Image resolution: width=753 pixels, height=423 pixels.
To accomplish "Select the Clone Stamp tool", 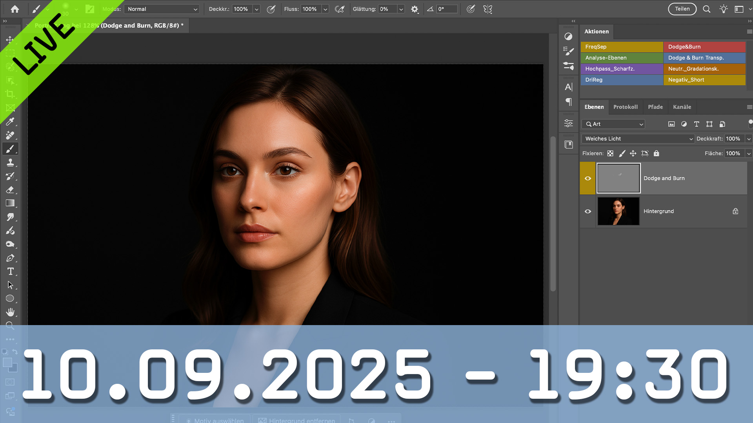I will click(10, 163).
